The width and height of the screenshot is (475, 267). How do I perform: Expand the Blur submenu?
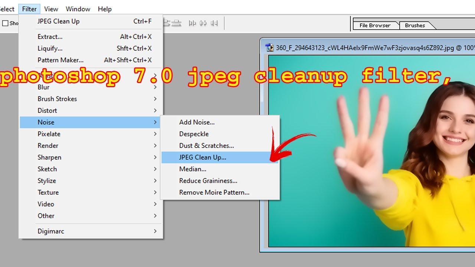[91, 87]
